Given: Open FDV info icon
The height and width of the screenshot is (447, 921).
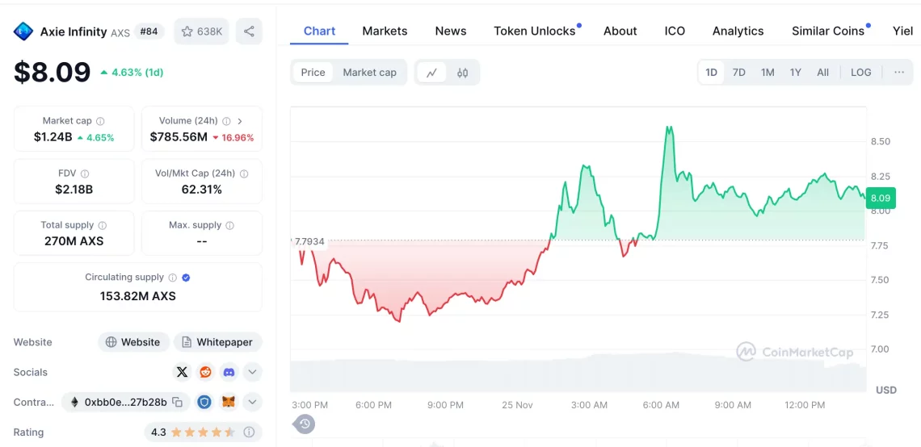Looking at the screenshot, I should (x=85, y=173).
